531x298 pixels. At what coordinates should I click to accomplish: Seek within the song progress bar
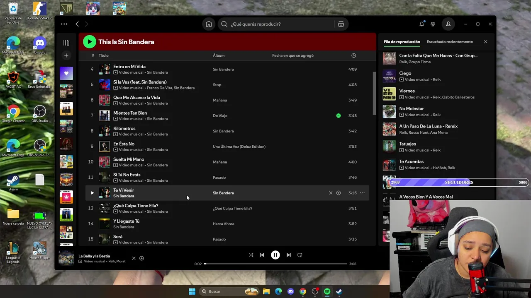coord(275,264)
